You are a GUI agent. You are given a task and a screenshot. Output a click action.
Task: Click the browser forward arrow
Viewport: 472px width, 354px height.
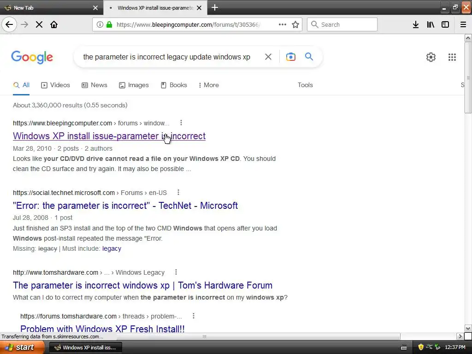[x=24, y=24]
